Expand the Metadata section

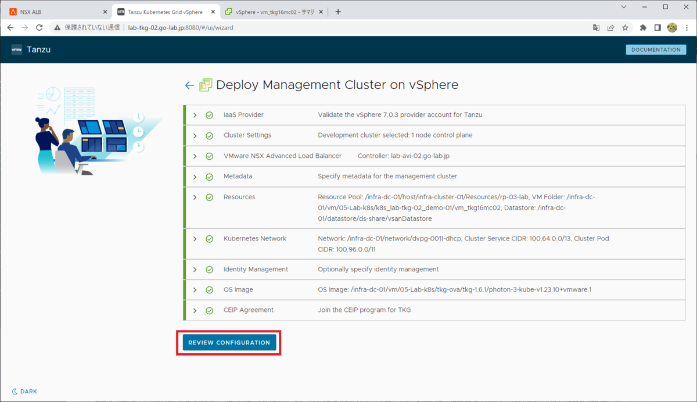point(195,177)
